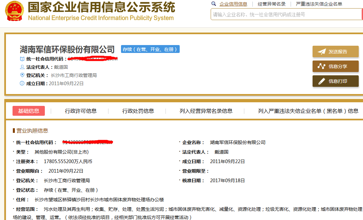Click 长沙市工商行政管理局 in license info section
Viewport: 363px width, 220px height.
tap(67, 181)
